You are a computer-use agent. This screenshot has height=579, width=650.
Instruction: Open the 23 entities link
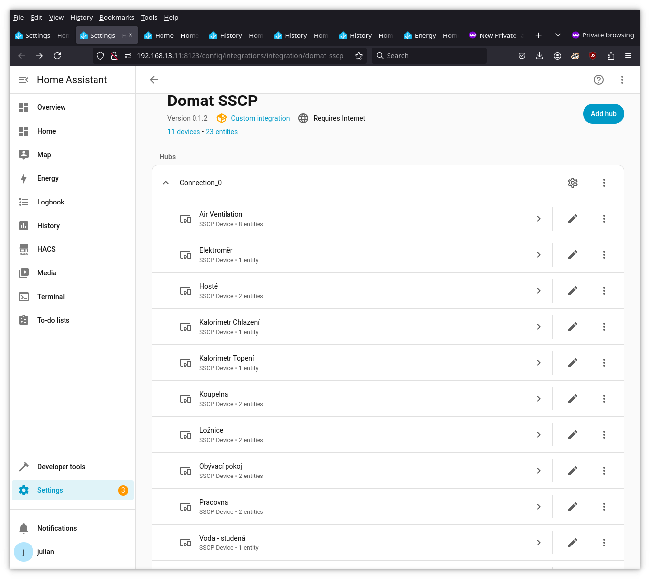(x=222, y=132)
